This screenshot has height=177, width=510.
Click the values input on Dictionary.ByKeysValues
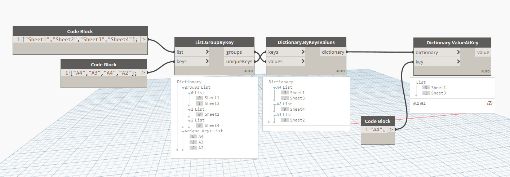[286, 61]
